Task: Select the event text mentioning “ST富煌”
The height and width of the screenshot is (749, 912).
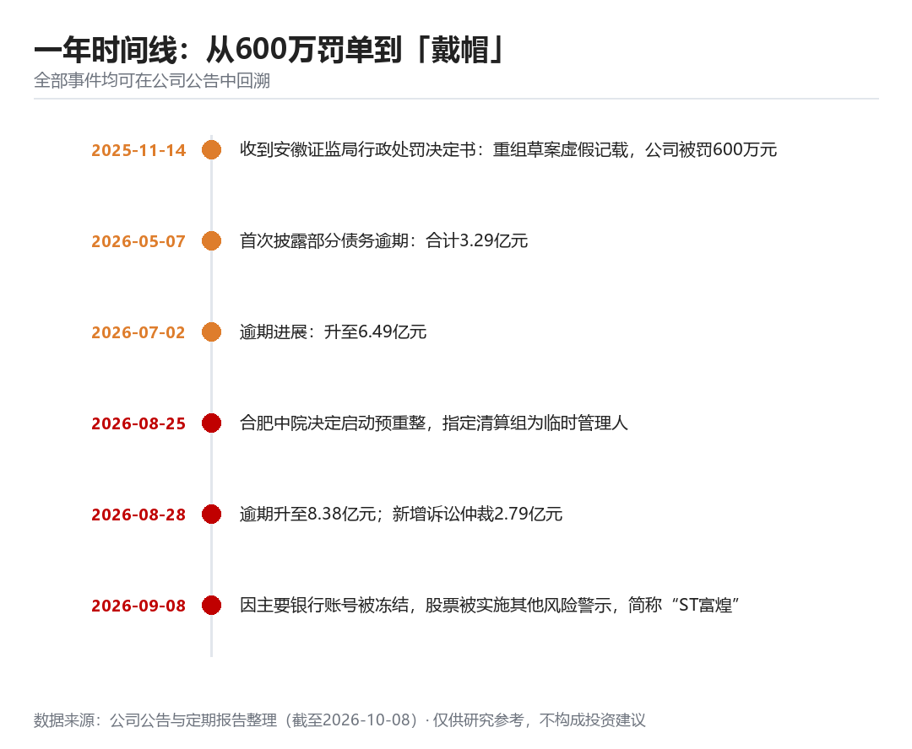Action: pyautogui.click(x=490, y=606)
